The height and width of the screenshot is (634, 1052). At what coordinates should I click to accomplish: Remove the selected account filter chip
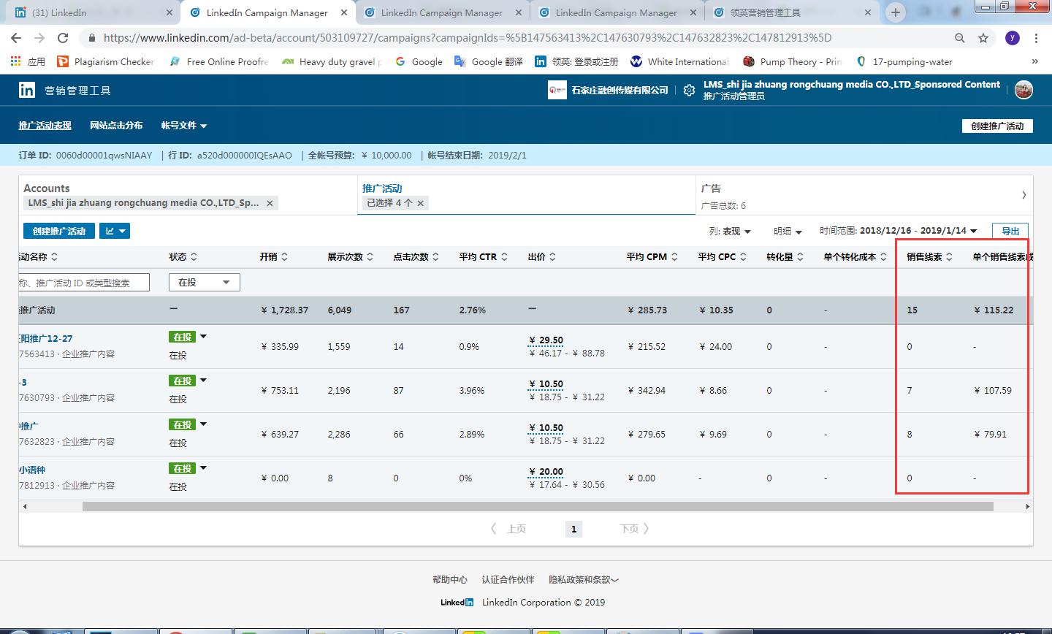(270, 203)
